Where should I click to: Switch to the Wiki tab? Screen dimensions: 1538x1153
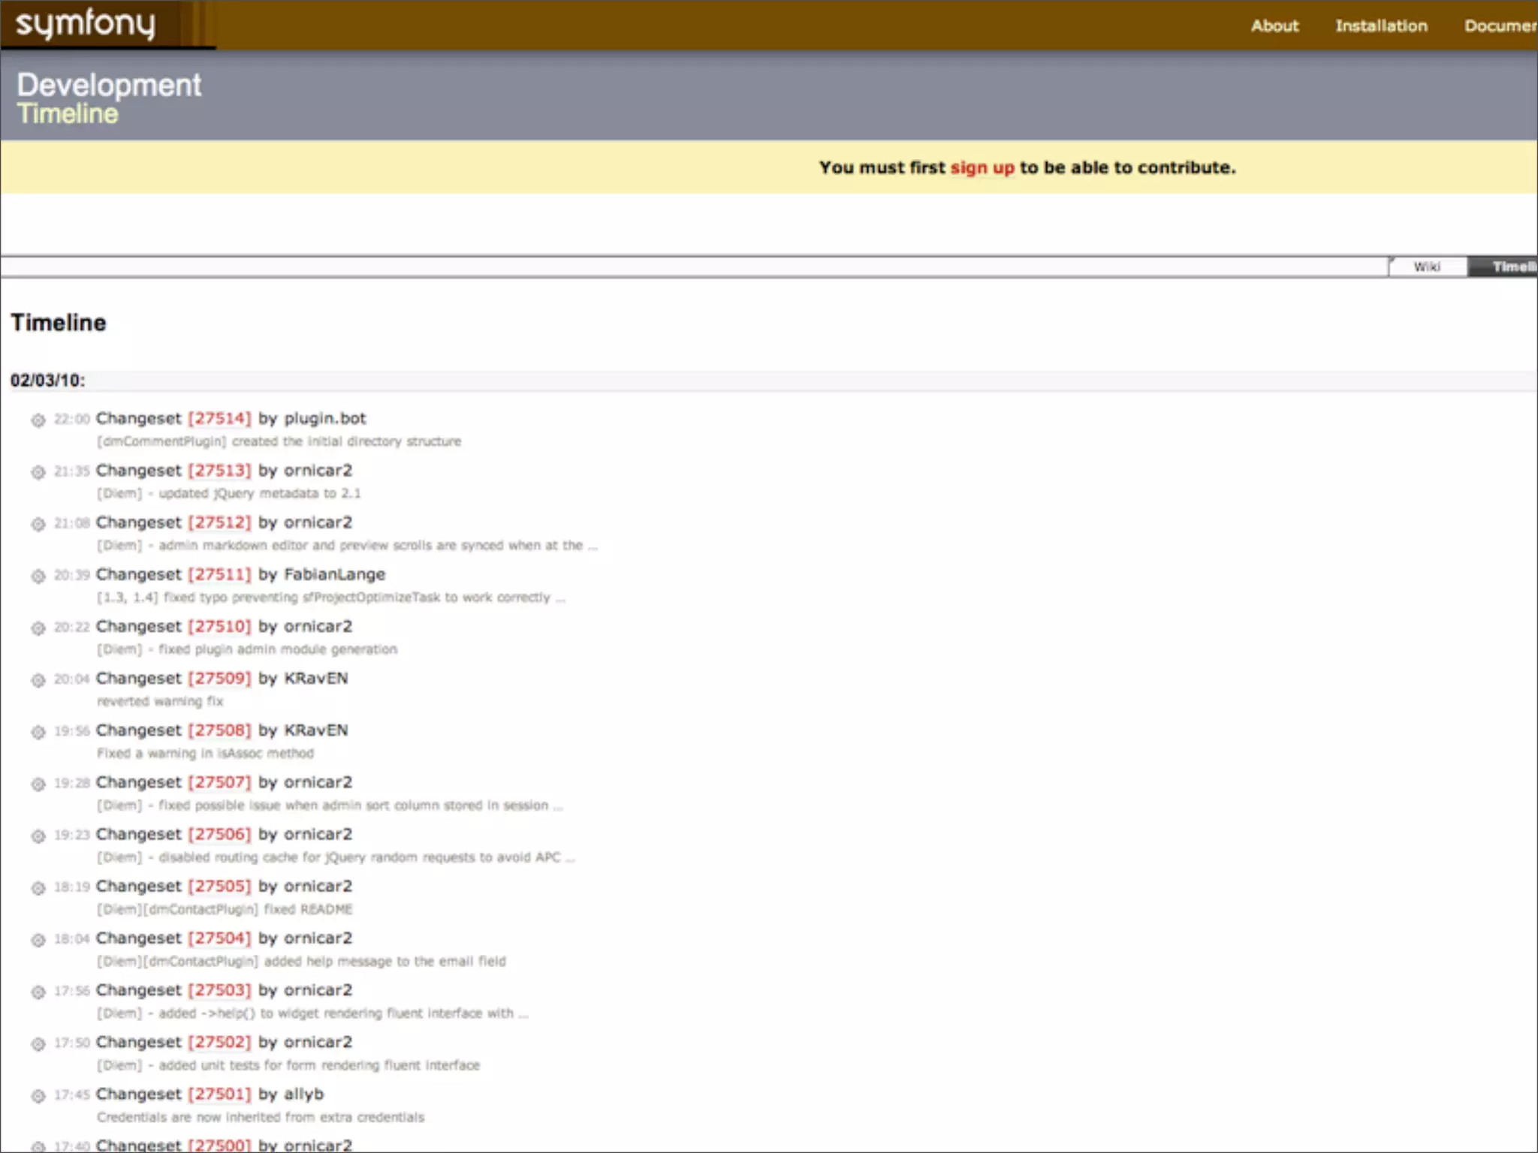point(1427,266)
